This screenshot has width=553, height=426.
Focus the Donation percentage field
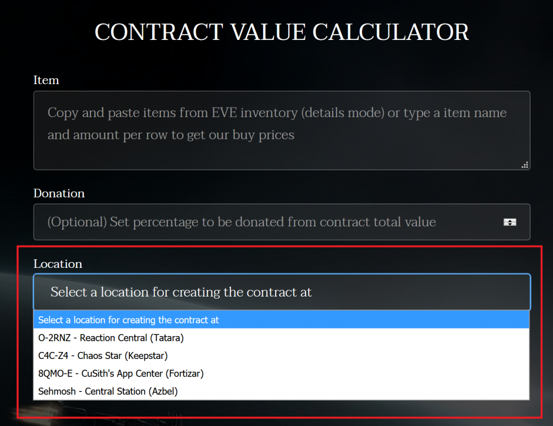coord(266,222)
